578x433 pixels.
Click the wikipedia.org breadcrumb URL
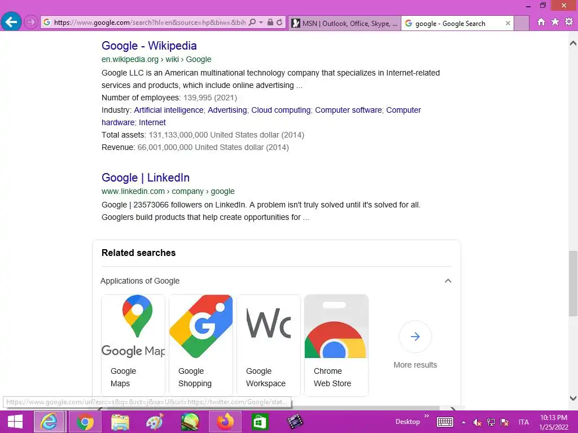click(156, 59)
